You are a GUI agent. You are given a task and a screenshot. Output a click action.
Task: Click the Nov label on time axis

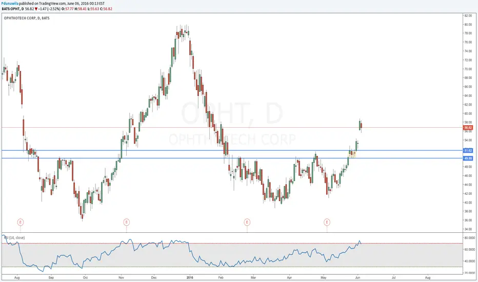[122, 278]
